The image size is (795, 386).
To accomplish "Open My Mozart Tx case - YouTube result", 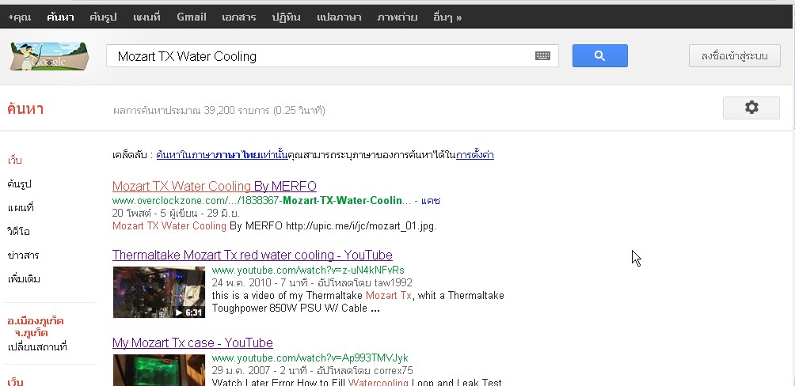I will (192, 343).
